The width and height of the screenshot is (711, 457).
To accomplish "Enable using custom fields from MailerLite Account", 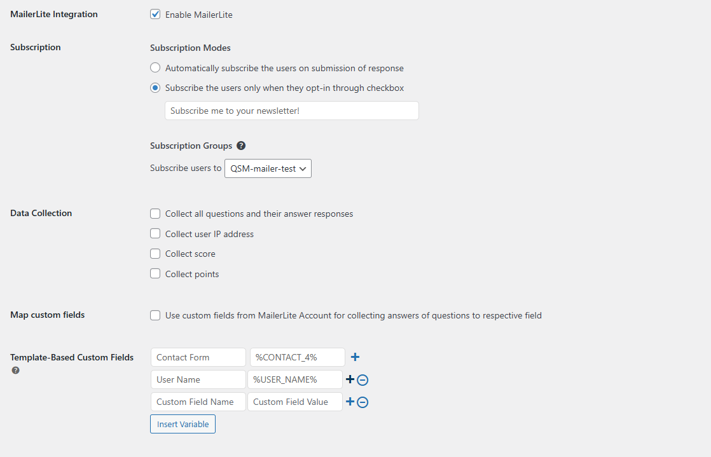I will [x=155, y=315].
